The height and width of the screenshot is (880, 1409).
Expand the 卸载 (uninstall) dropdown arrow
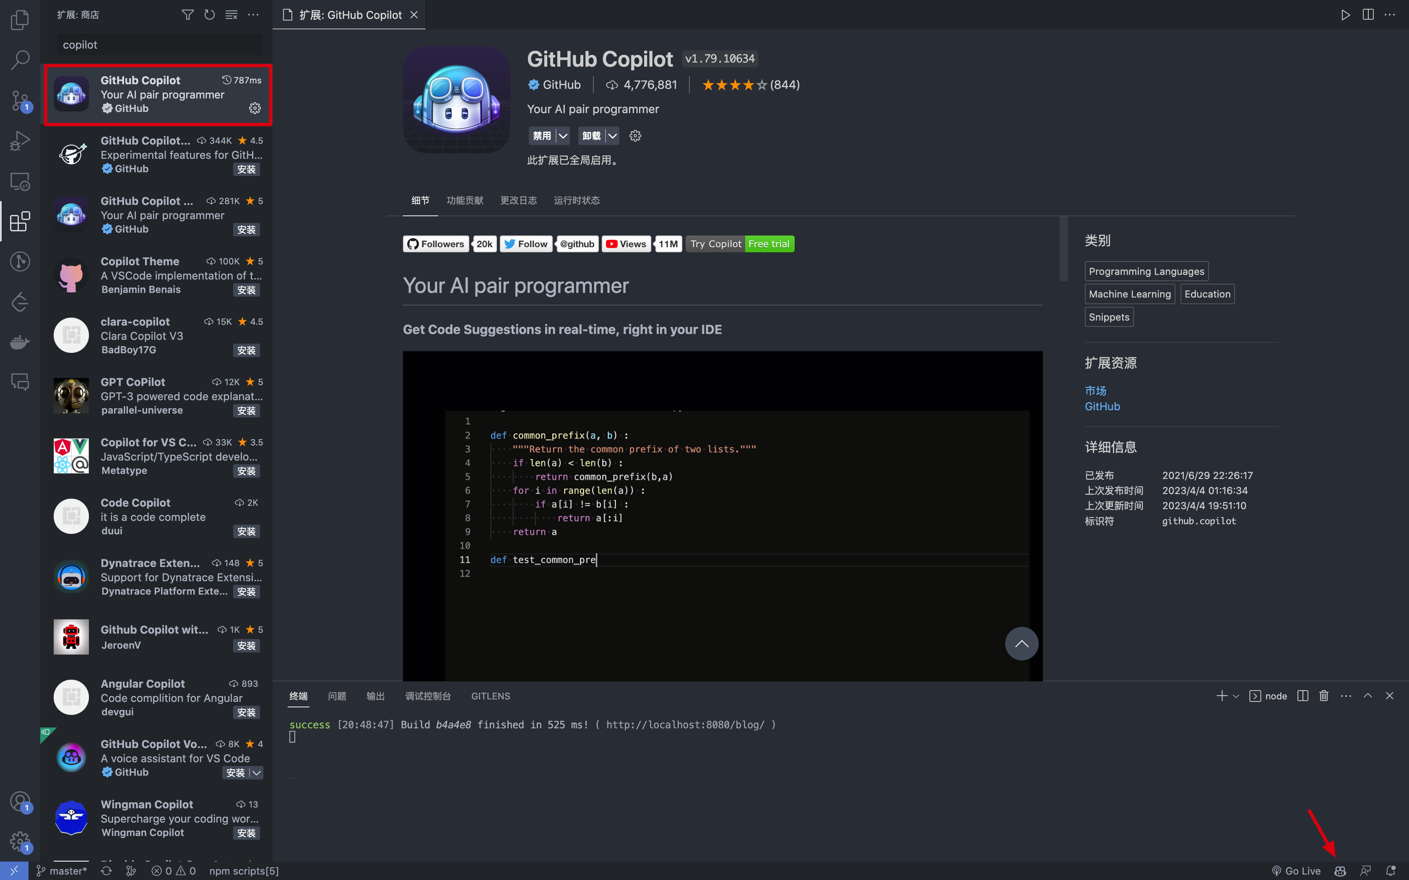(x=613, y=136)
